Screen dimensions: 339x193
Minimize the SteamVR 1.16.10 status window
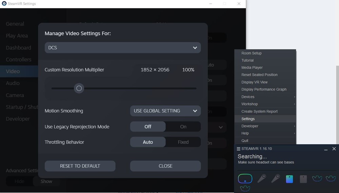tap(326, 149)
